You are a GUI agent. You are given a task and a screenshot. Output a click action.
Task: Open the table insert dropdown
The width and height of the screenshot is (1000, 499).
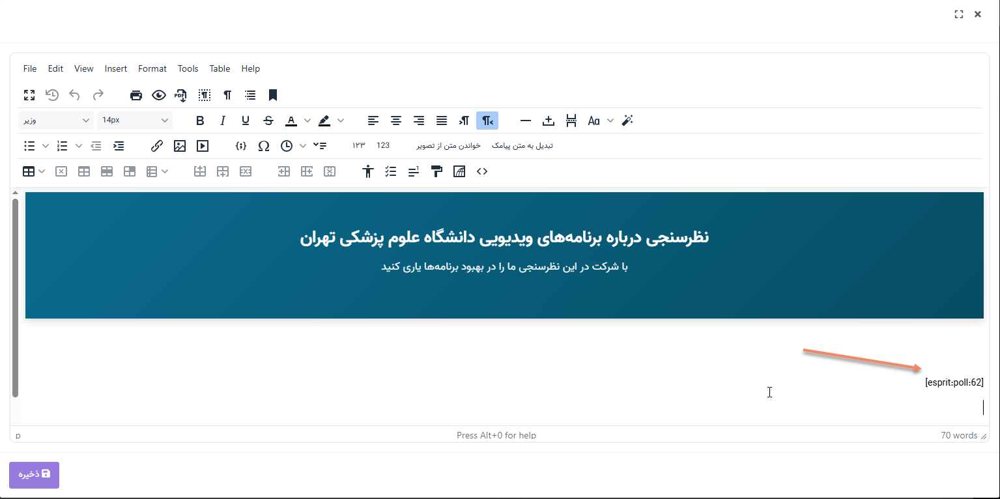pyautogui.click(x=33, y=171)
